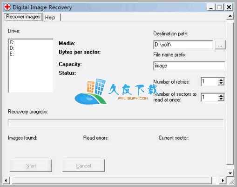Click the Destination path input field

pyautogui.click(x=183, y=45)
